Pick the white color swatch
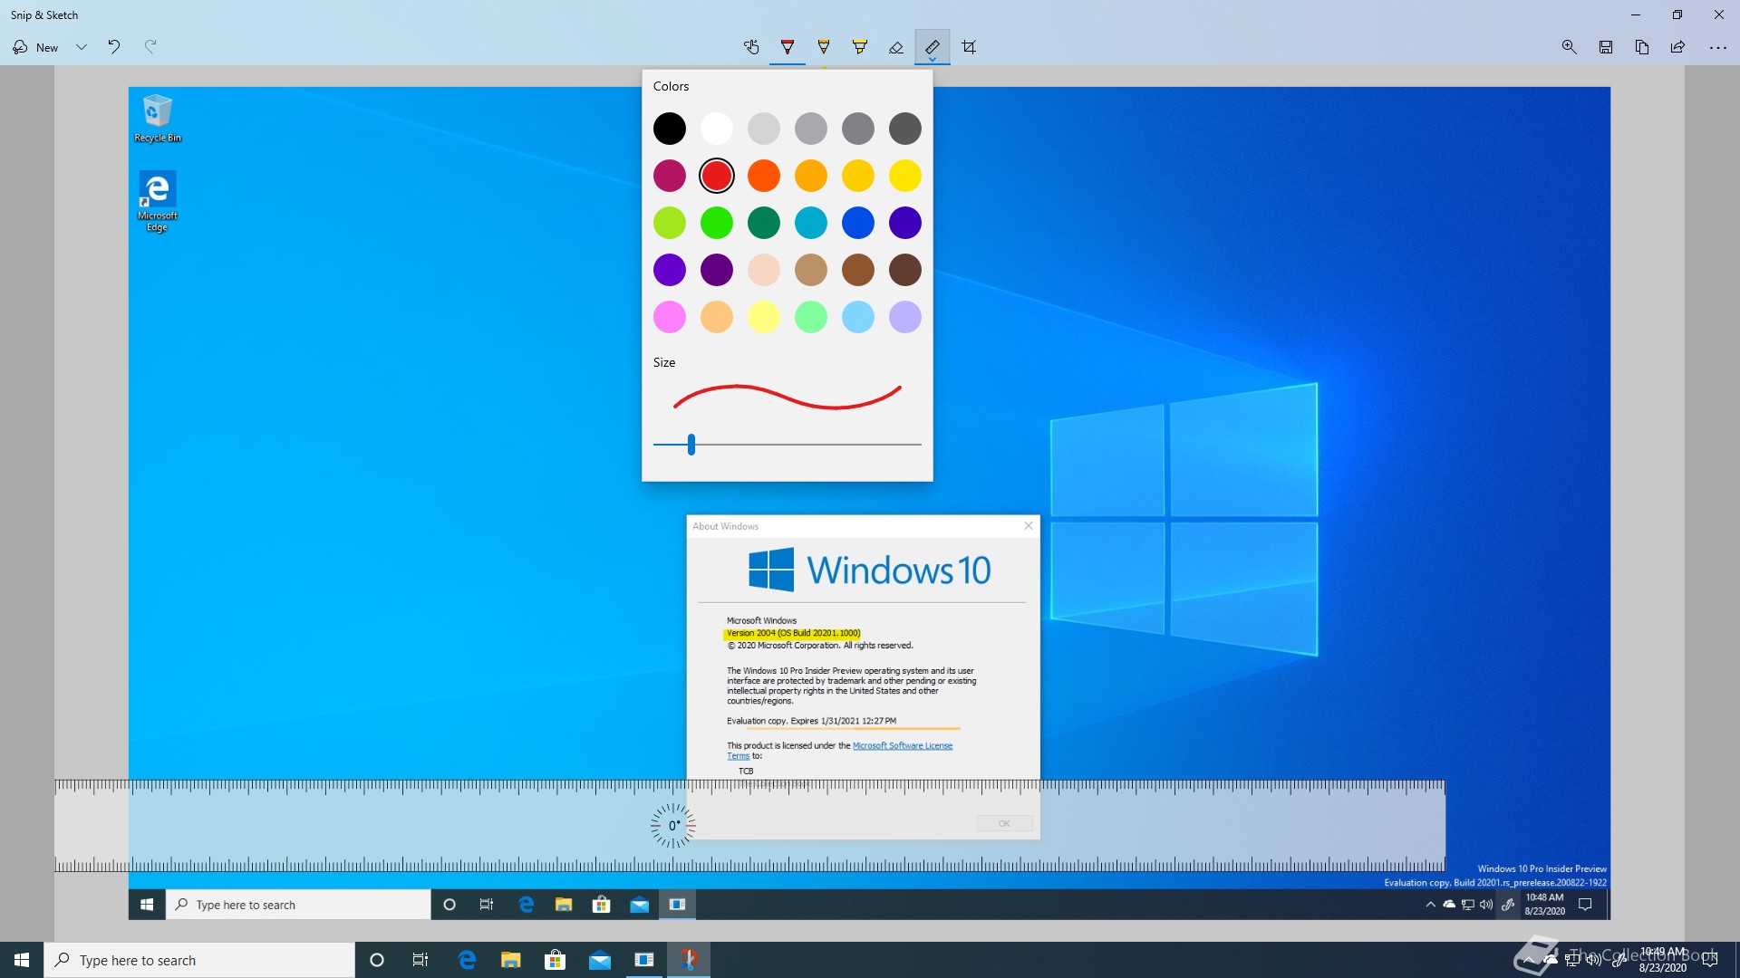Viewport: 1740px width, 978px height. pos(717,129)
